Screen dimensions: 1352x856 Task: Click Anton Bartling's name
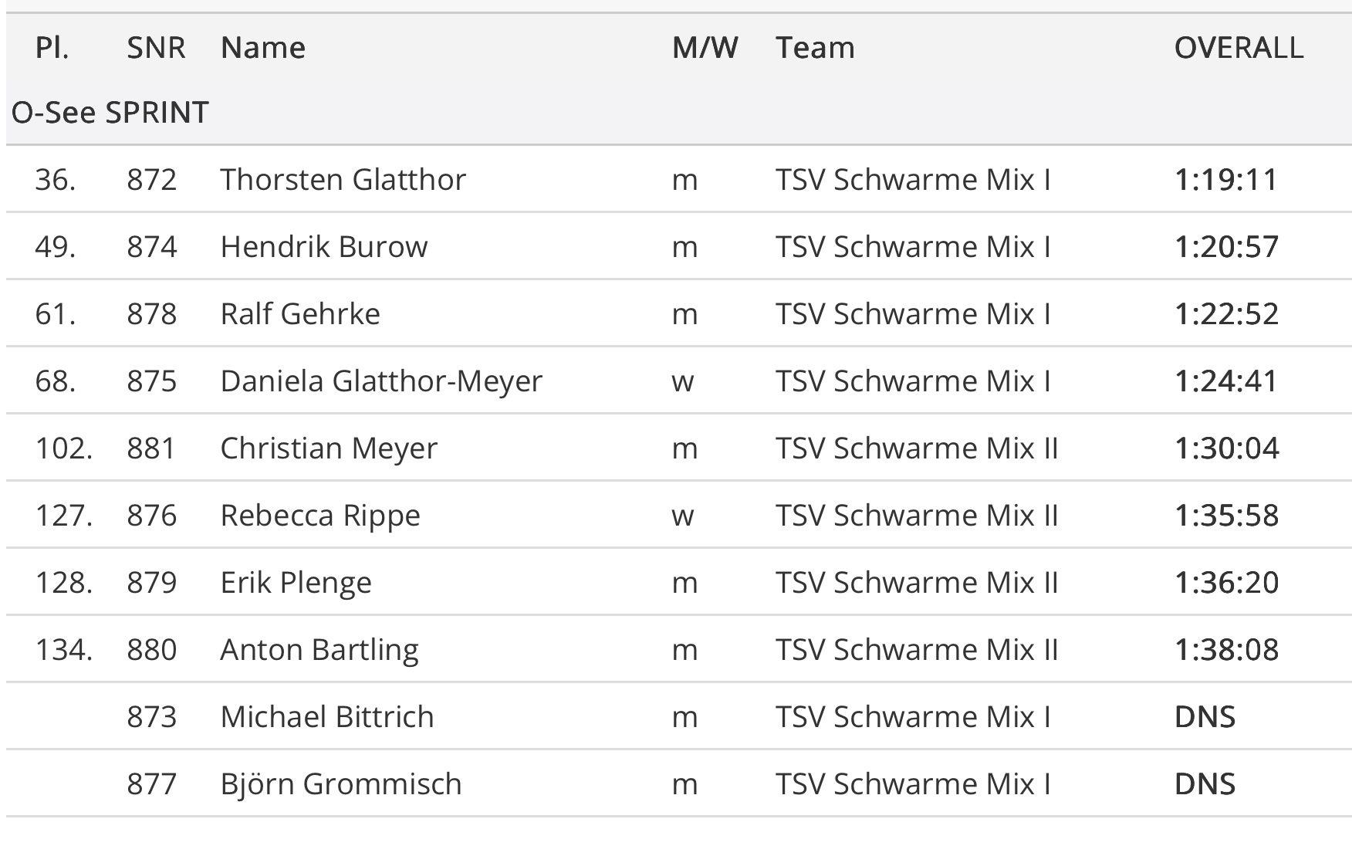pos(319,650)
